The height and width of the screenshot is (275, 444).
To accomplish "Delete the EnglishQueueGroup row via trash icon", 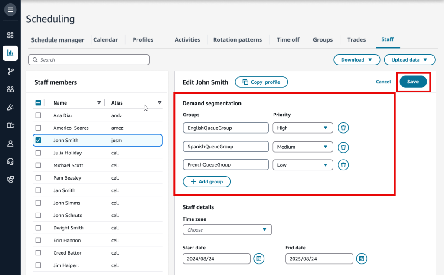I will click(343, 128).
